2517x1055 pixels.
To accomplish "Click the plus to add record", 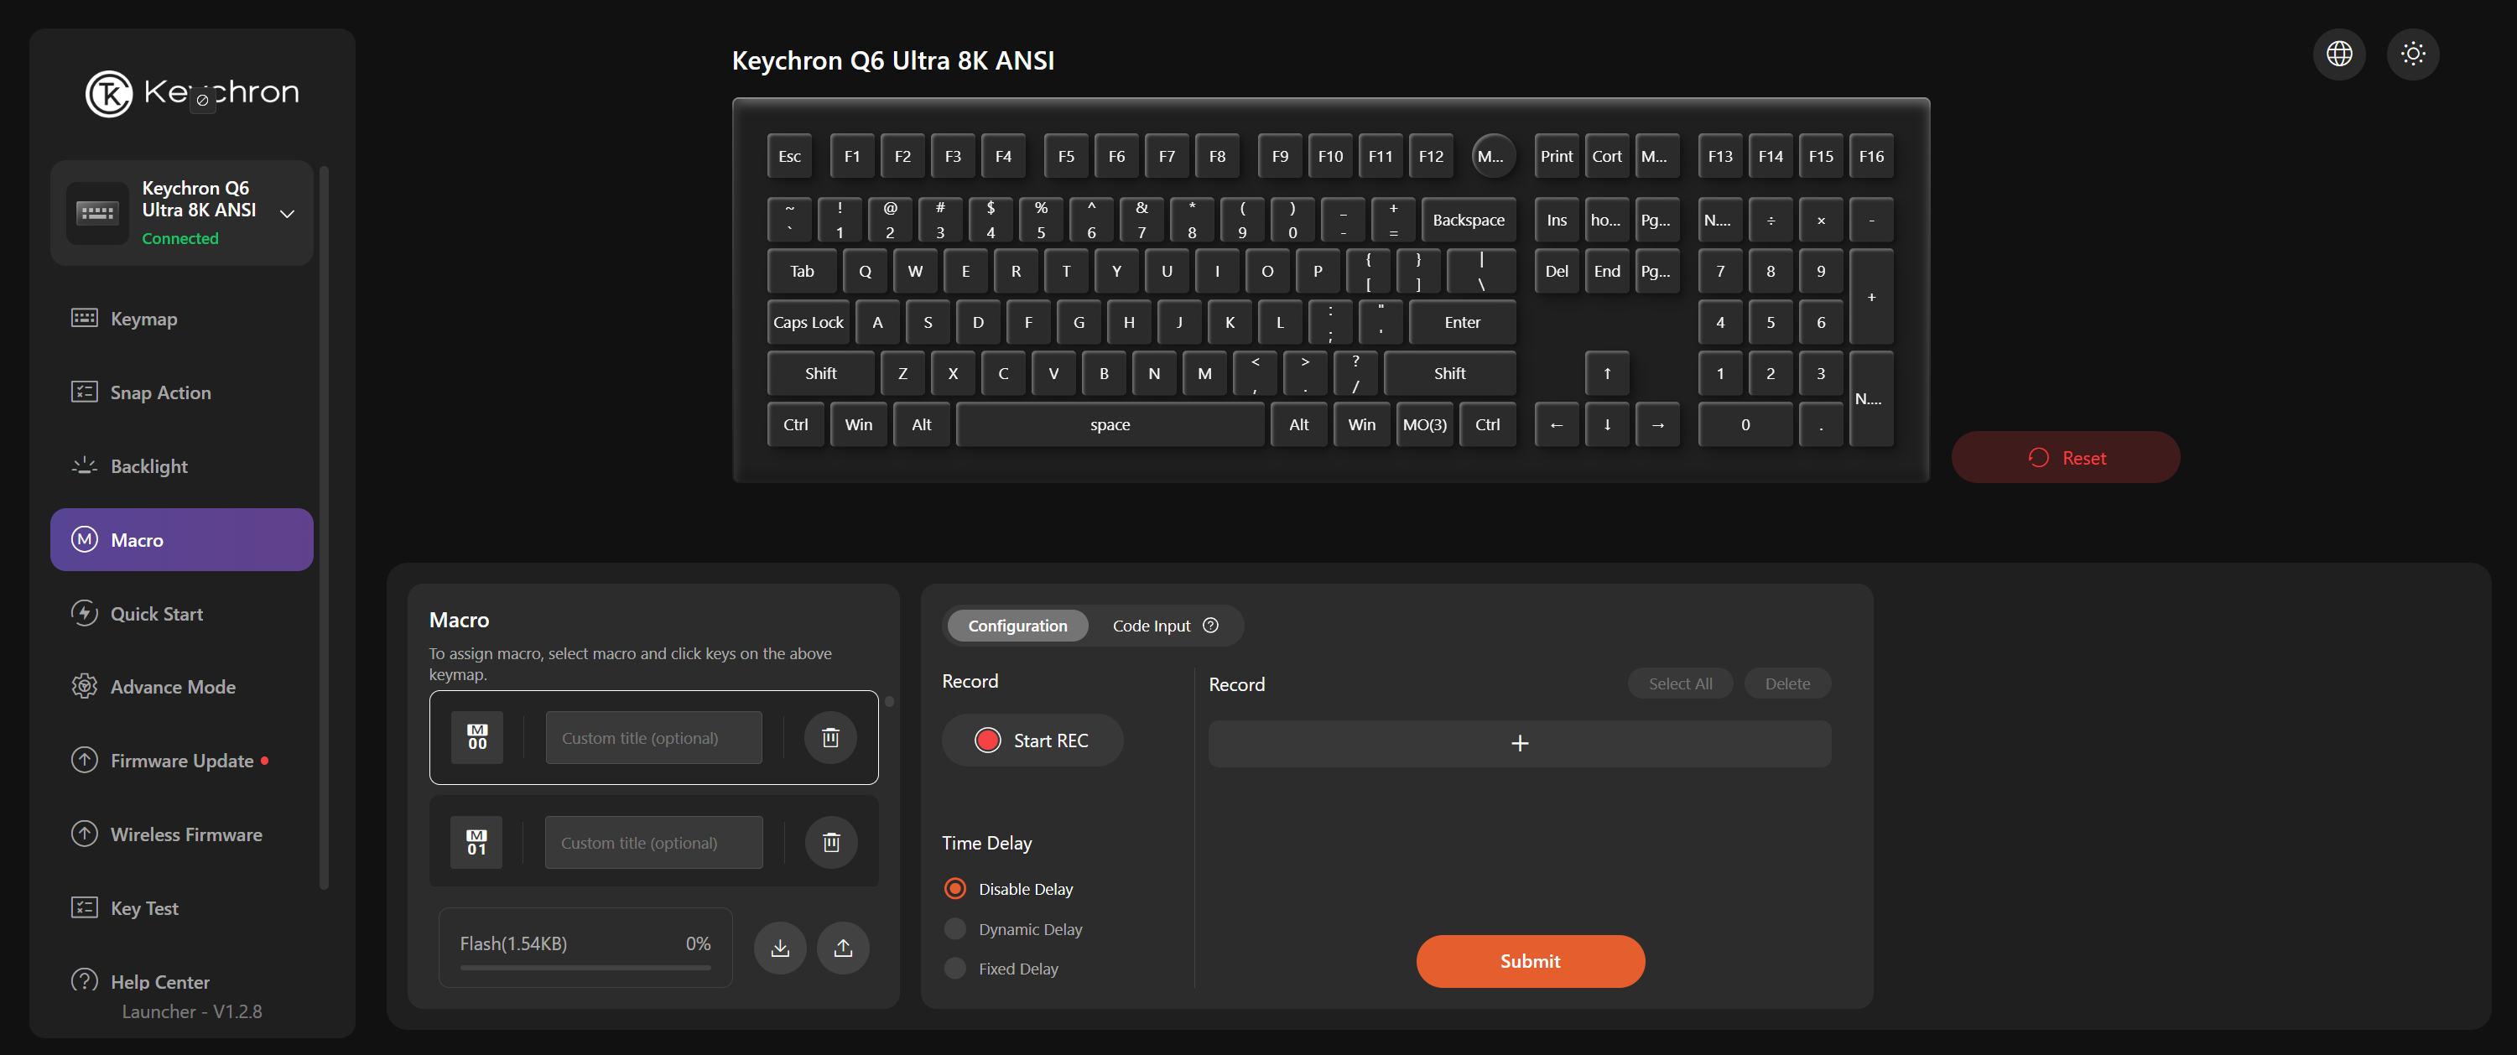I will (x=1518, y=743).
